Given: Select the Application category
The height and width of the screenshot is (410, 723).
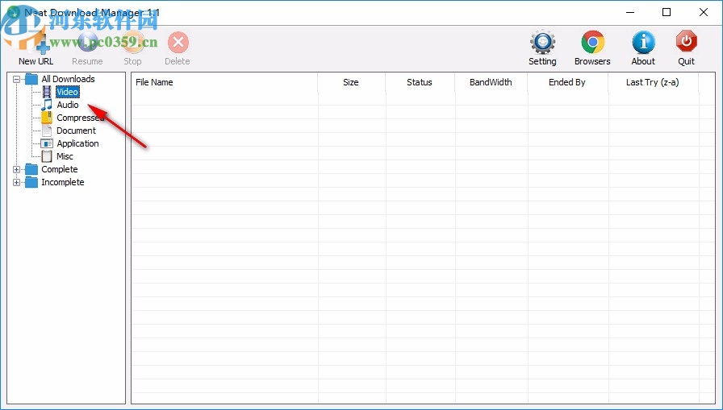Looking at the screenshot, I should [x=77, y=143].
